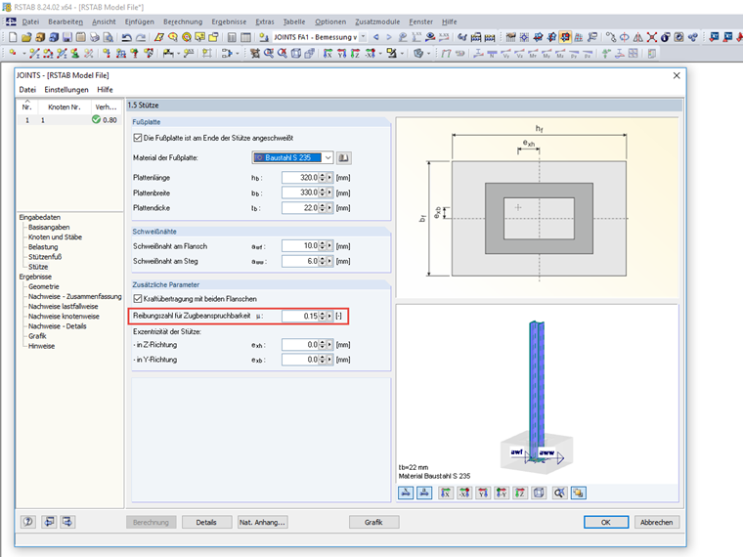Open Plattenlänge value list arrow
This screenshot has width=743, height=557.
point(329,178)
